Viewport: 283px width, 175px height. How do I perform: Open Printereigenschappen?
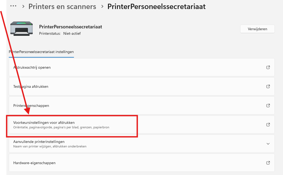(31, 106)
